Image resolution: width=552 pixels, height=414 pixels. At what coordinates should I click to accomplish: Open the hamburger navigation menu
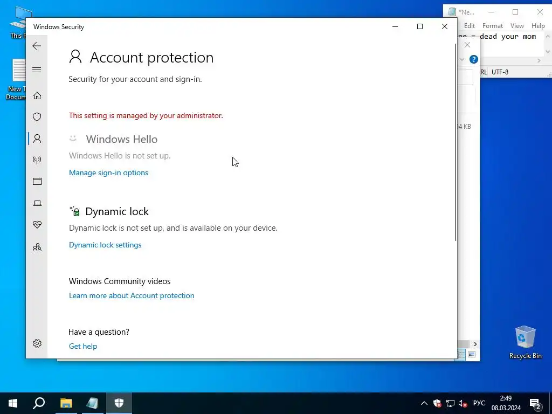point(37,70)
